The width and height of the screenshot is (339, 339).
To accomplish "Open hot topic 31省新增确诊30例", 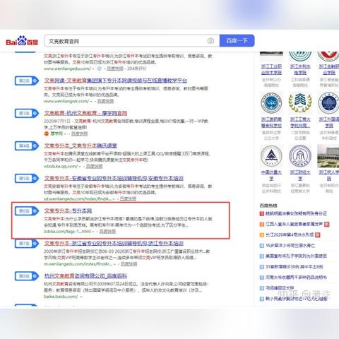I will [x=295, y=267].
